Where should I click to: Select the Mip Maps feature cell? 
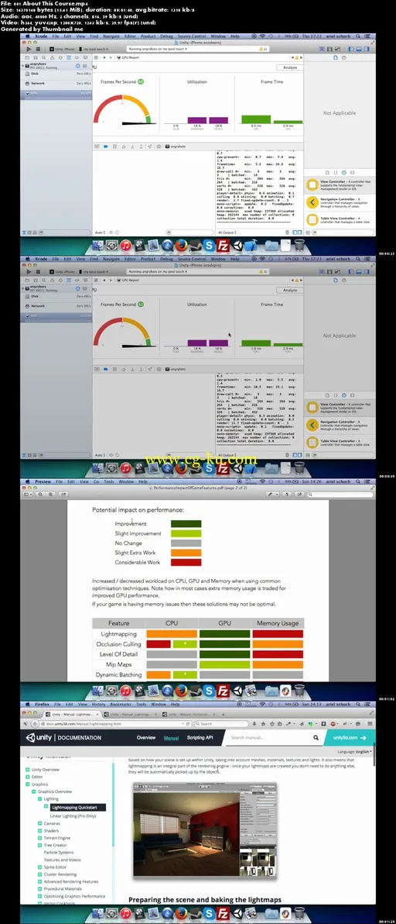coord(118,664)
